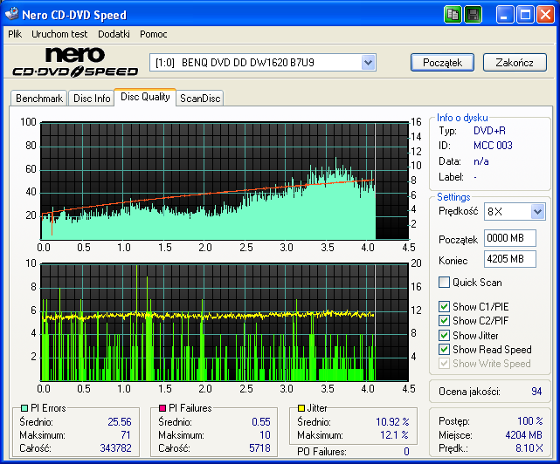Viewport: 560px width, 464px height.
Task: Switch to the Benchmark tab
Action: coord(39,99)
